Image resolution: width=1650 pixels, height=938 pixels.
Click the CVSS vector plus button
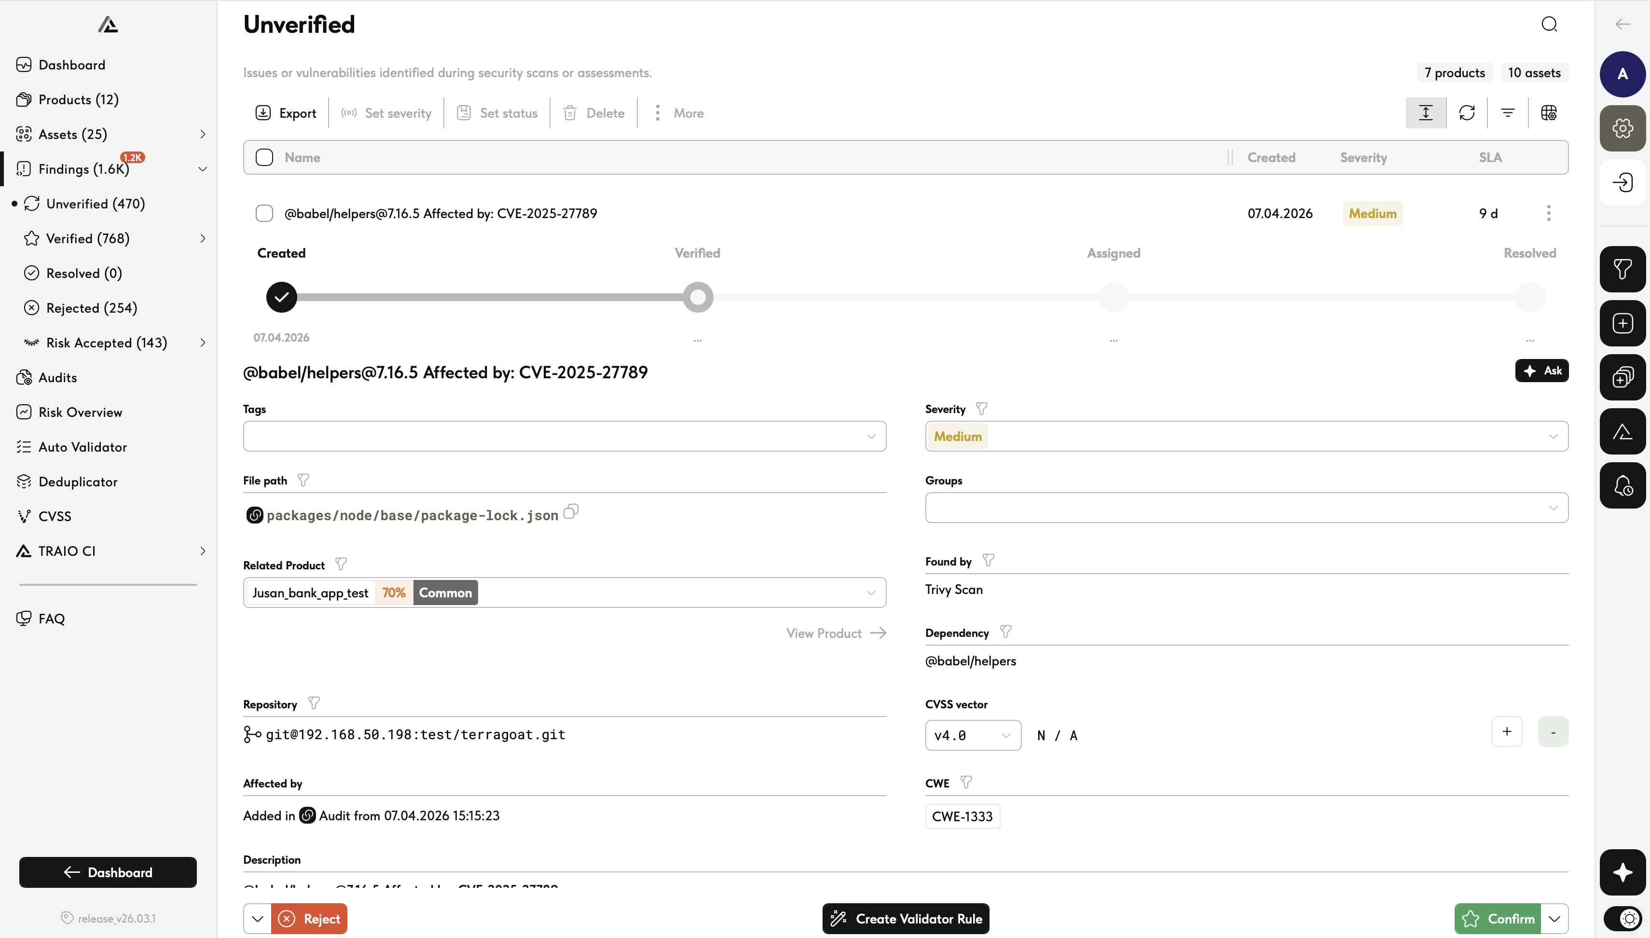point(1507,731)
